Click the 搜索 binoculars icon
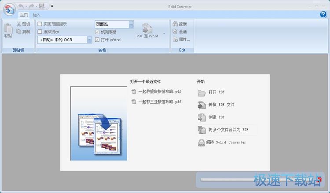 175,24
